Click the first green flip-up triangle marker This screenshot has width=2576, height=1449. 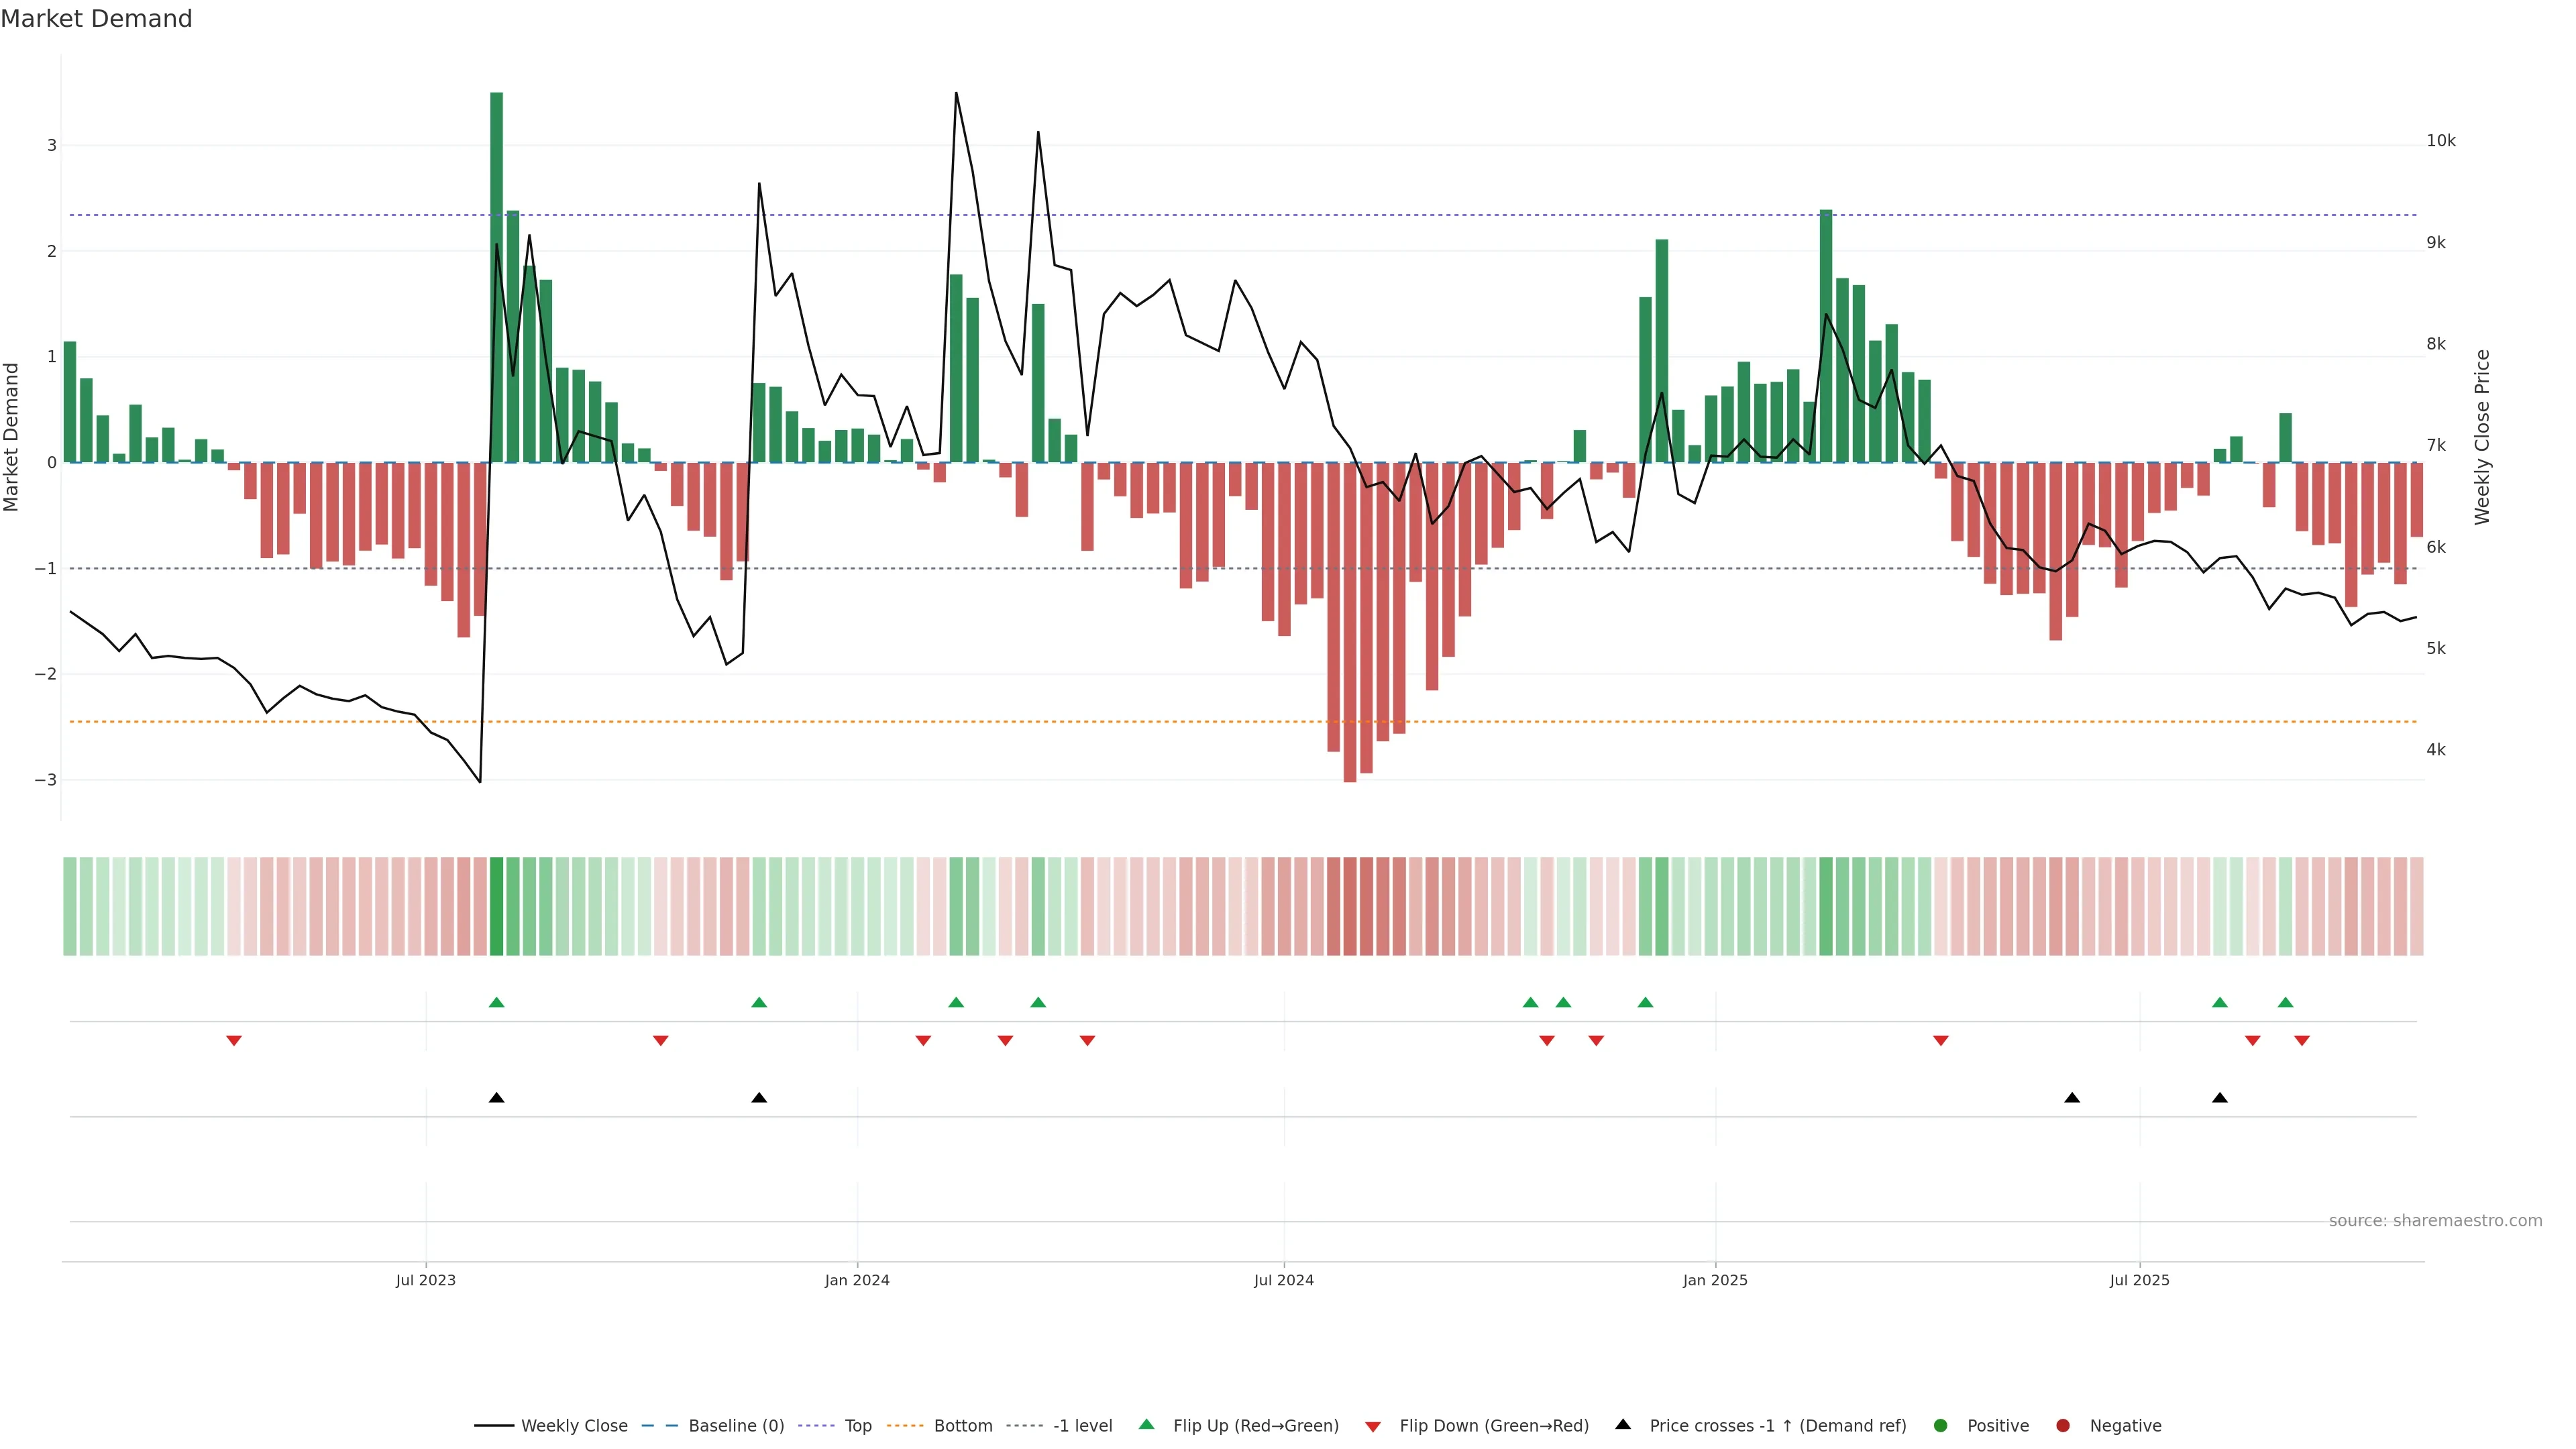click(496, 1002)
